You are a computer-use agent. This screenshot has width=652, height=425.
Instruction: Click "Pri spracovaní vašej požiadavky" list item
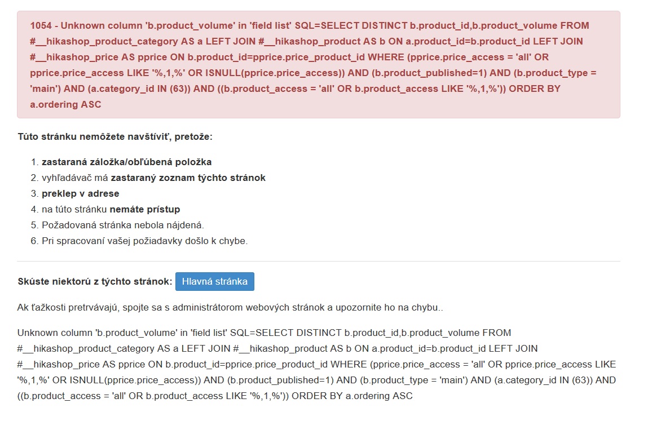[144, 241]
